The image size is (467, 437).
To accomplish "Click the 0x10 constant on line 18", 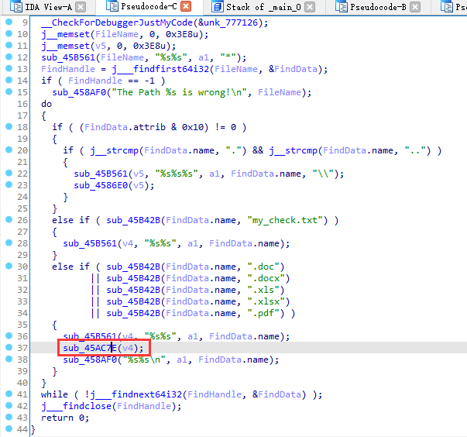I will pos(193,127).
